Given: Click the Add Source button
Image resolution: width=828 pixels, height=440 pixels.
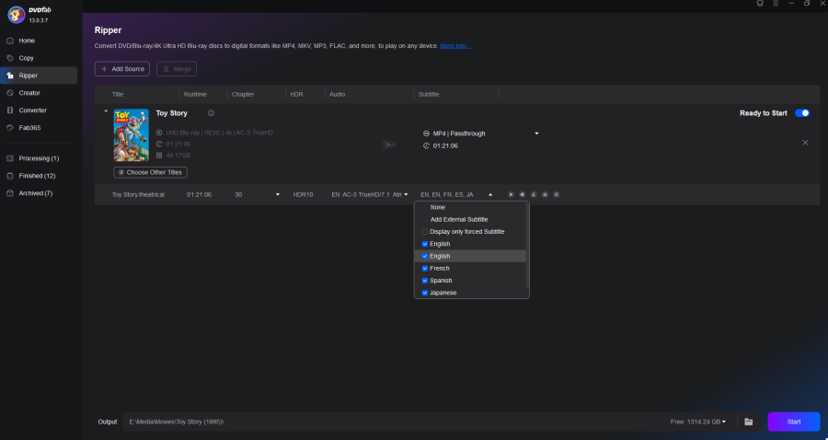Looking at the screenshot, I should pos(122,69).
